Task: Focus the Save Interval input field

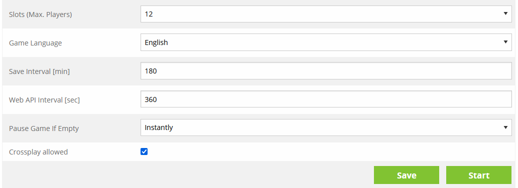Action: (x=326, y=71)
